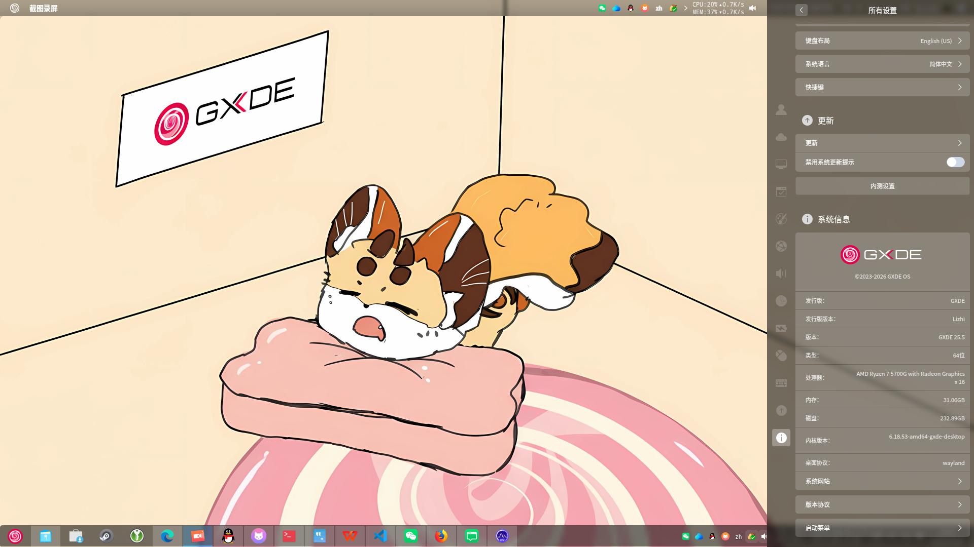Go back with the settings back arrow

point(802,10)
